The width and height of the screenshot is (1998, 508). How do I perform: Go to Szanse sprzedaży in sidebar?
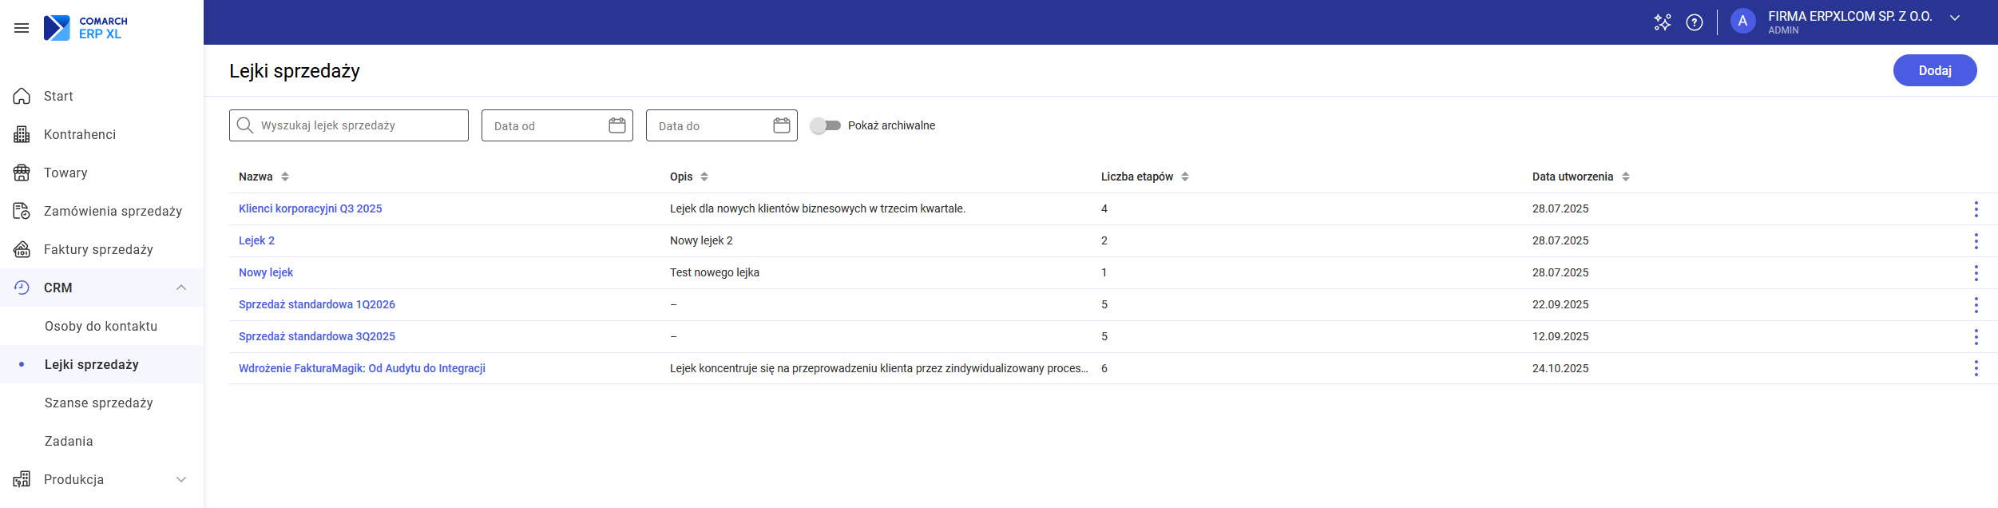[99, 403]
